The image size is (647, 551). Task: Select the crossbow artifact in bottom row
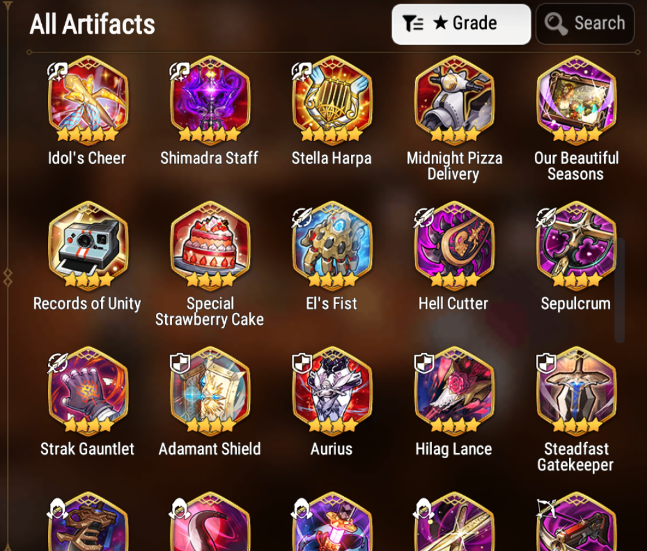point(576,522)
